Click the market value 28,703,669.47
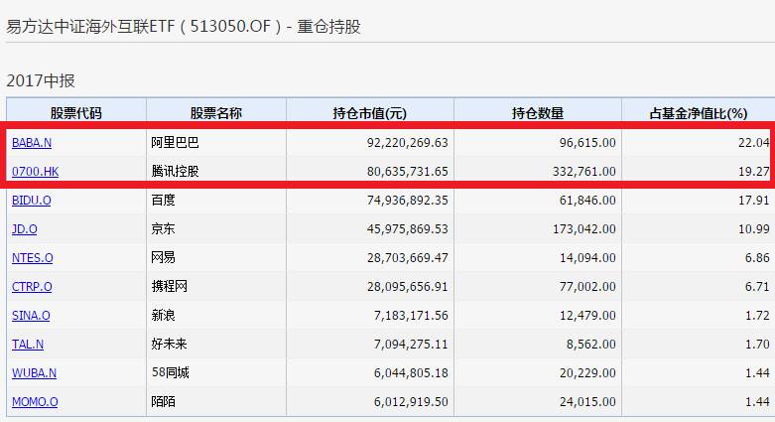Image resolution: width=775 pixels, height=422 pixels. [407, 258]
